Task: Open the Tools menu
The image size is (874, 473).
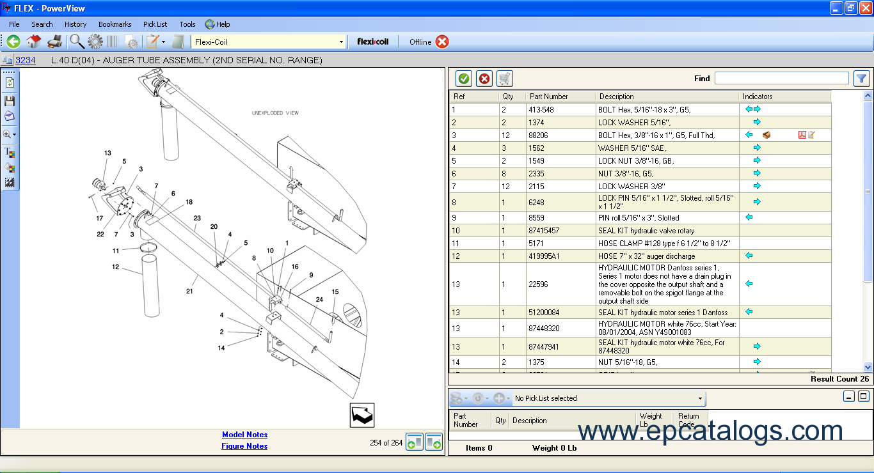Action: pyautogui.click(x=187, y=24)
